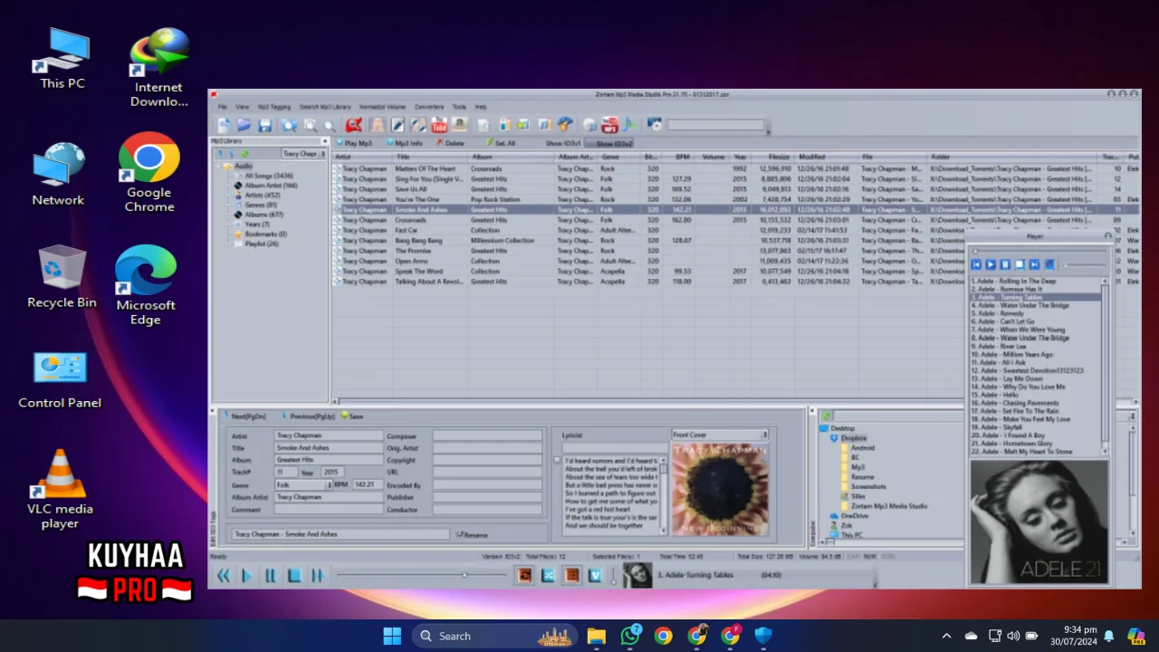This screenshot has height=652, width=1159.
Task: Toggle playlist view icon in bottom bar
Action: (571, 575)
